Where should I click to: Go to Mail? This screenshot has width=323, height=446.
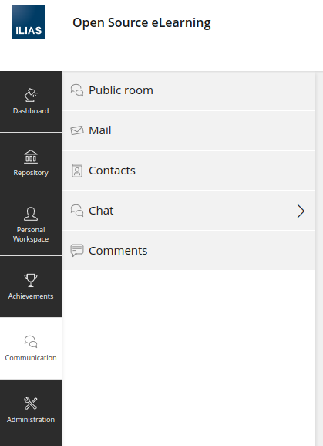(189, 130)
